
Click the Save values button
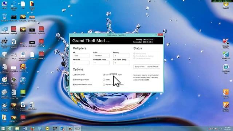(139, 67)
